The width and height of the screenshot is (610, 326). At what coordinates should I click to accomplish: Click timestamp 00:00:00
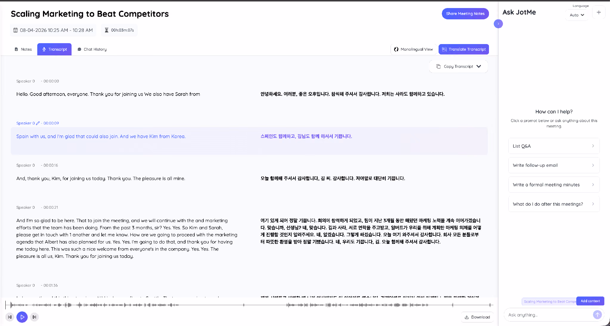pos(51,81)
